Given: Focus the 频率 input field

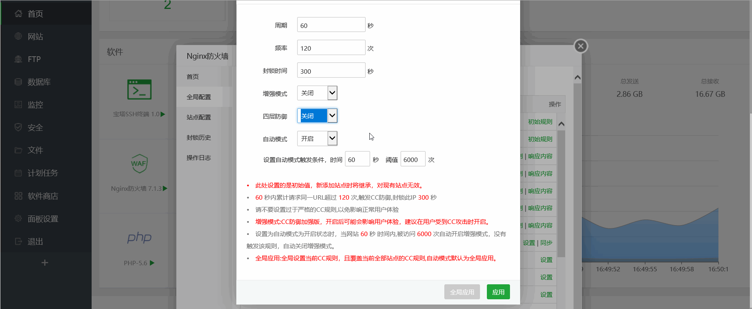Looking at the screenshot, I should pyautogui.click(x=331, y=47).
